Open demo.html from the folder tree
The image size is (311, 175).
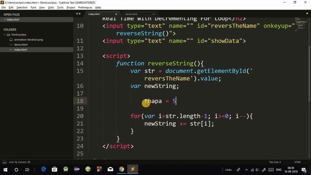(20, 45)
